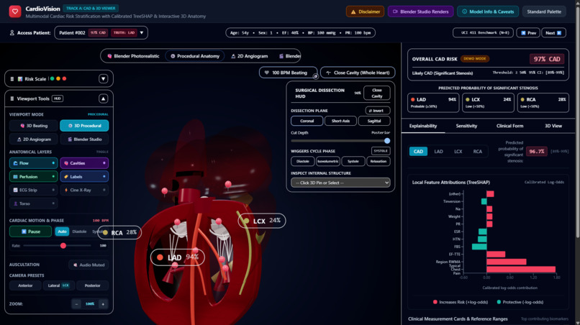Open the Explainability tab

click(x=423, y=126)
